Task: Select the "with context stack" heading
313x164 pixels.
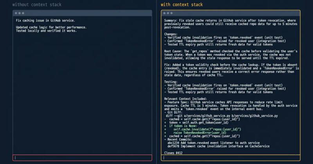Action: click(x=182, y=5)
